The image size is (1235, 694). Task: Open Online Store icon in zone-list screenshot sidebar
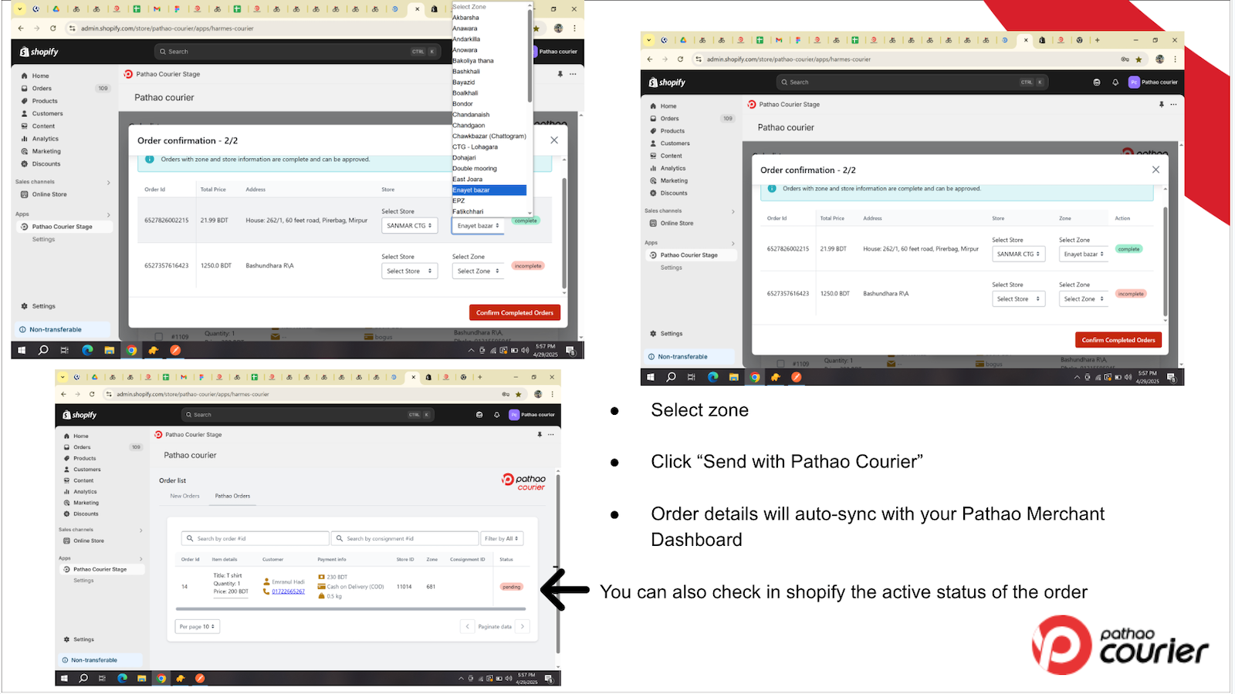pos(25,194)
